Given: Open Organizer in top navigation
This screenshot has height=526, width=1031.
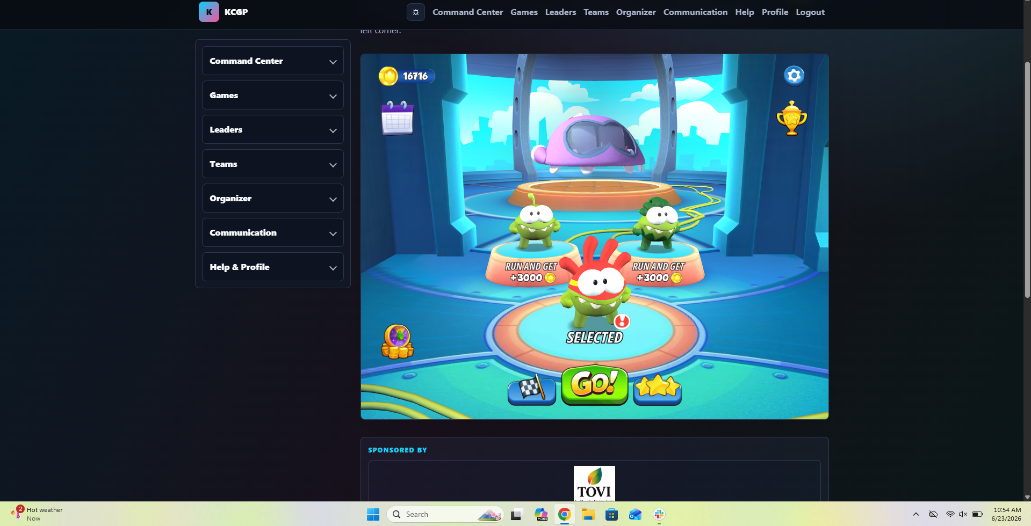Looking at the screenshot, I should [x=636, y=12].
